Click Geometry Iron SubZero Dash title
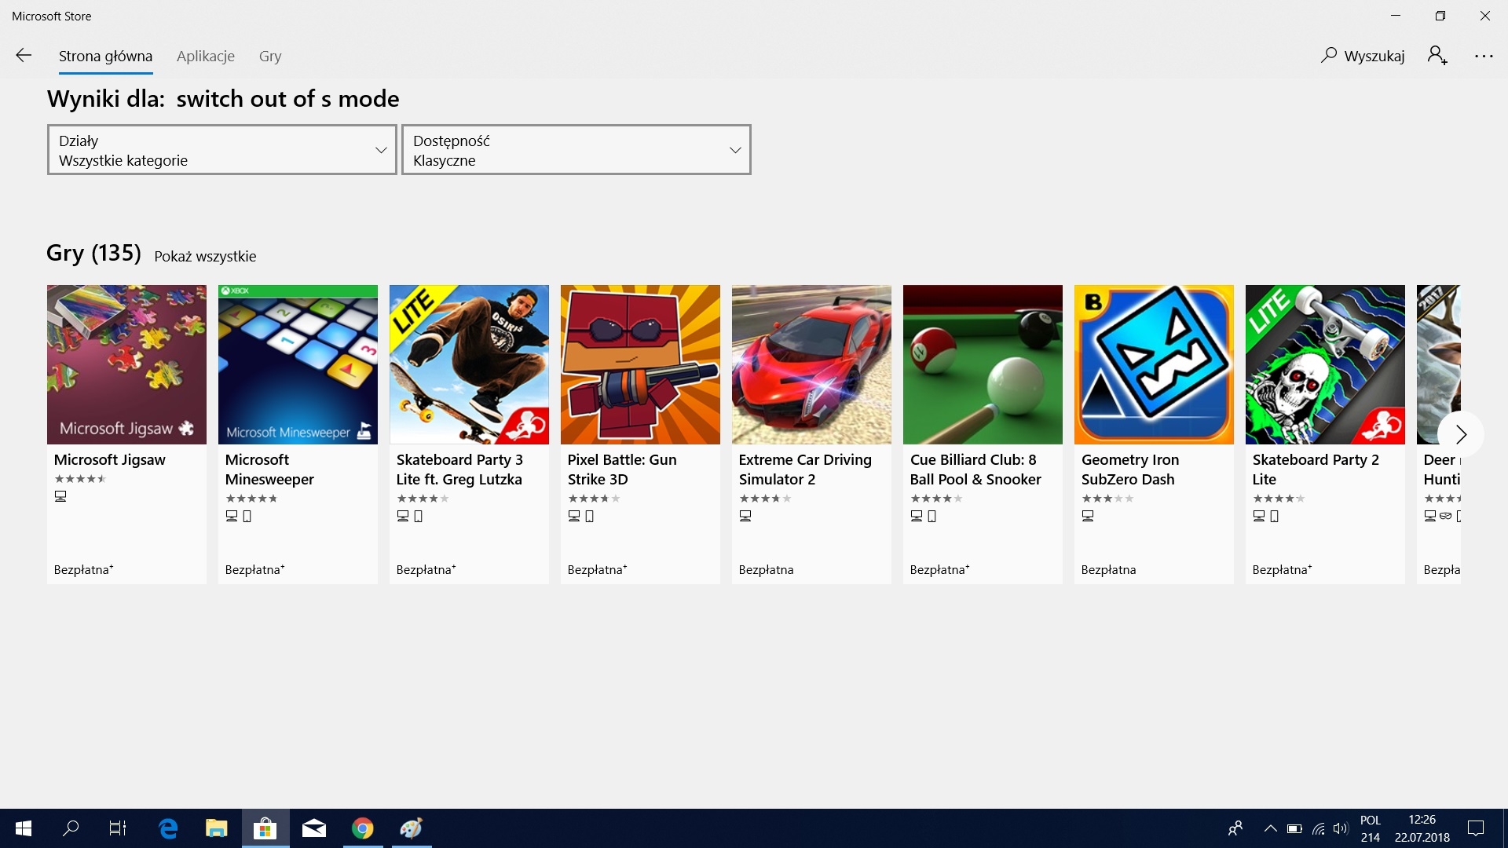This screenshot has height=848, width=1508. point(1130,470)
